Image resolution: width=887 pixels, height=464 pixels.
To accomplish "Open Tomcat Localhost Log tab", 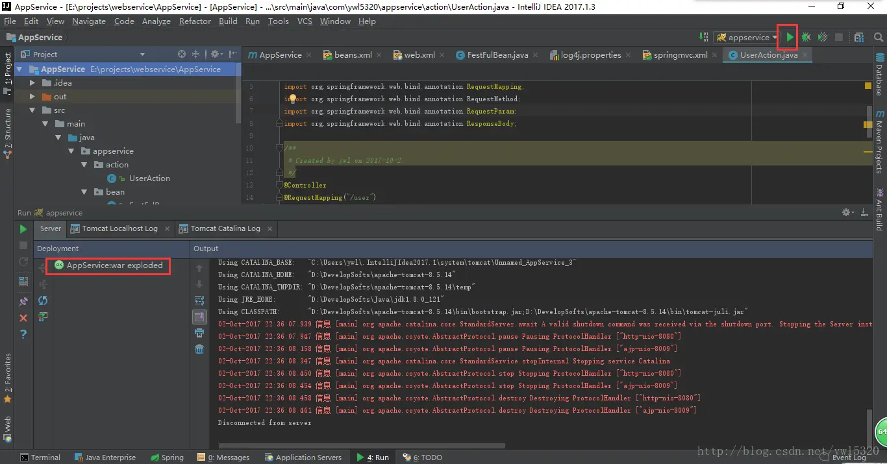I will point(119,228).
